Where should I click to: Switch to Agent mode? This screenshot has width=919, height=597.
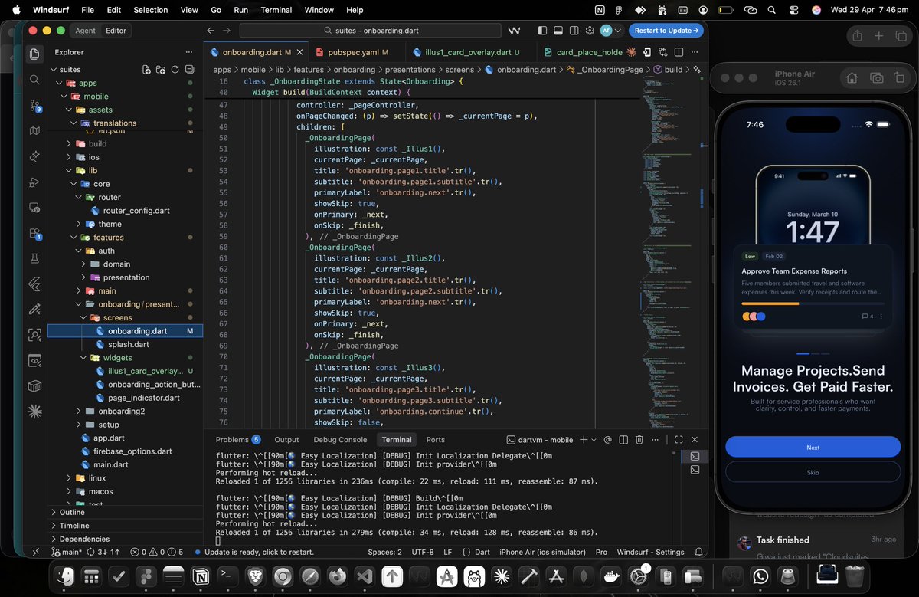click(86, 31)
